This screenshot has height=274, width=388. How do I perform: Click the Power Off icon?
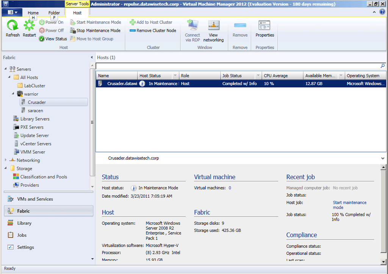tap(42, 30)
